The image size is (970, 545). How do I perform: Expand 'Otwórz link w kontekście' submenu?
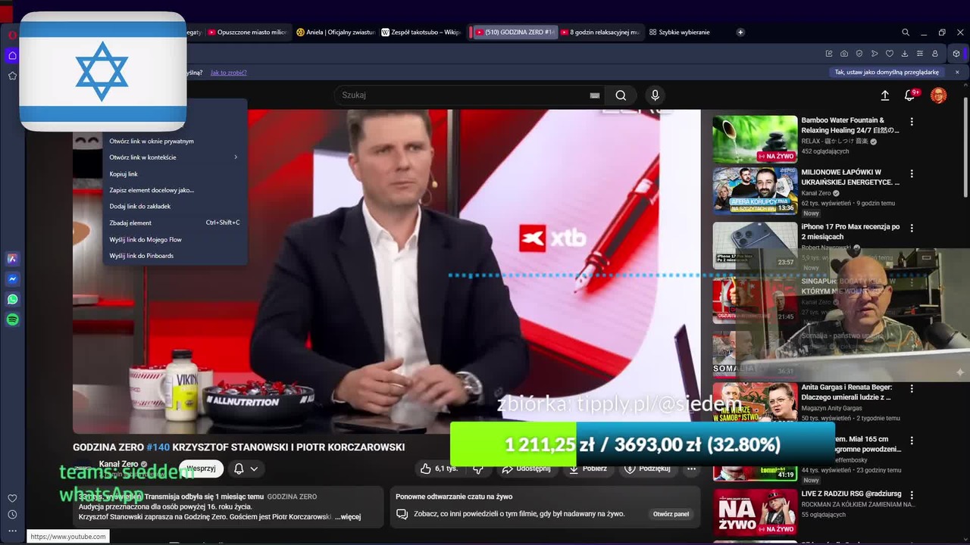[x=174, y=157]
